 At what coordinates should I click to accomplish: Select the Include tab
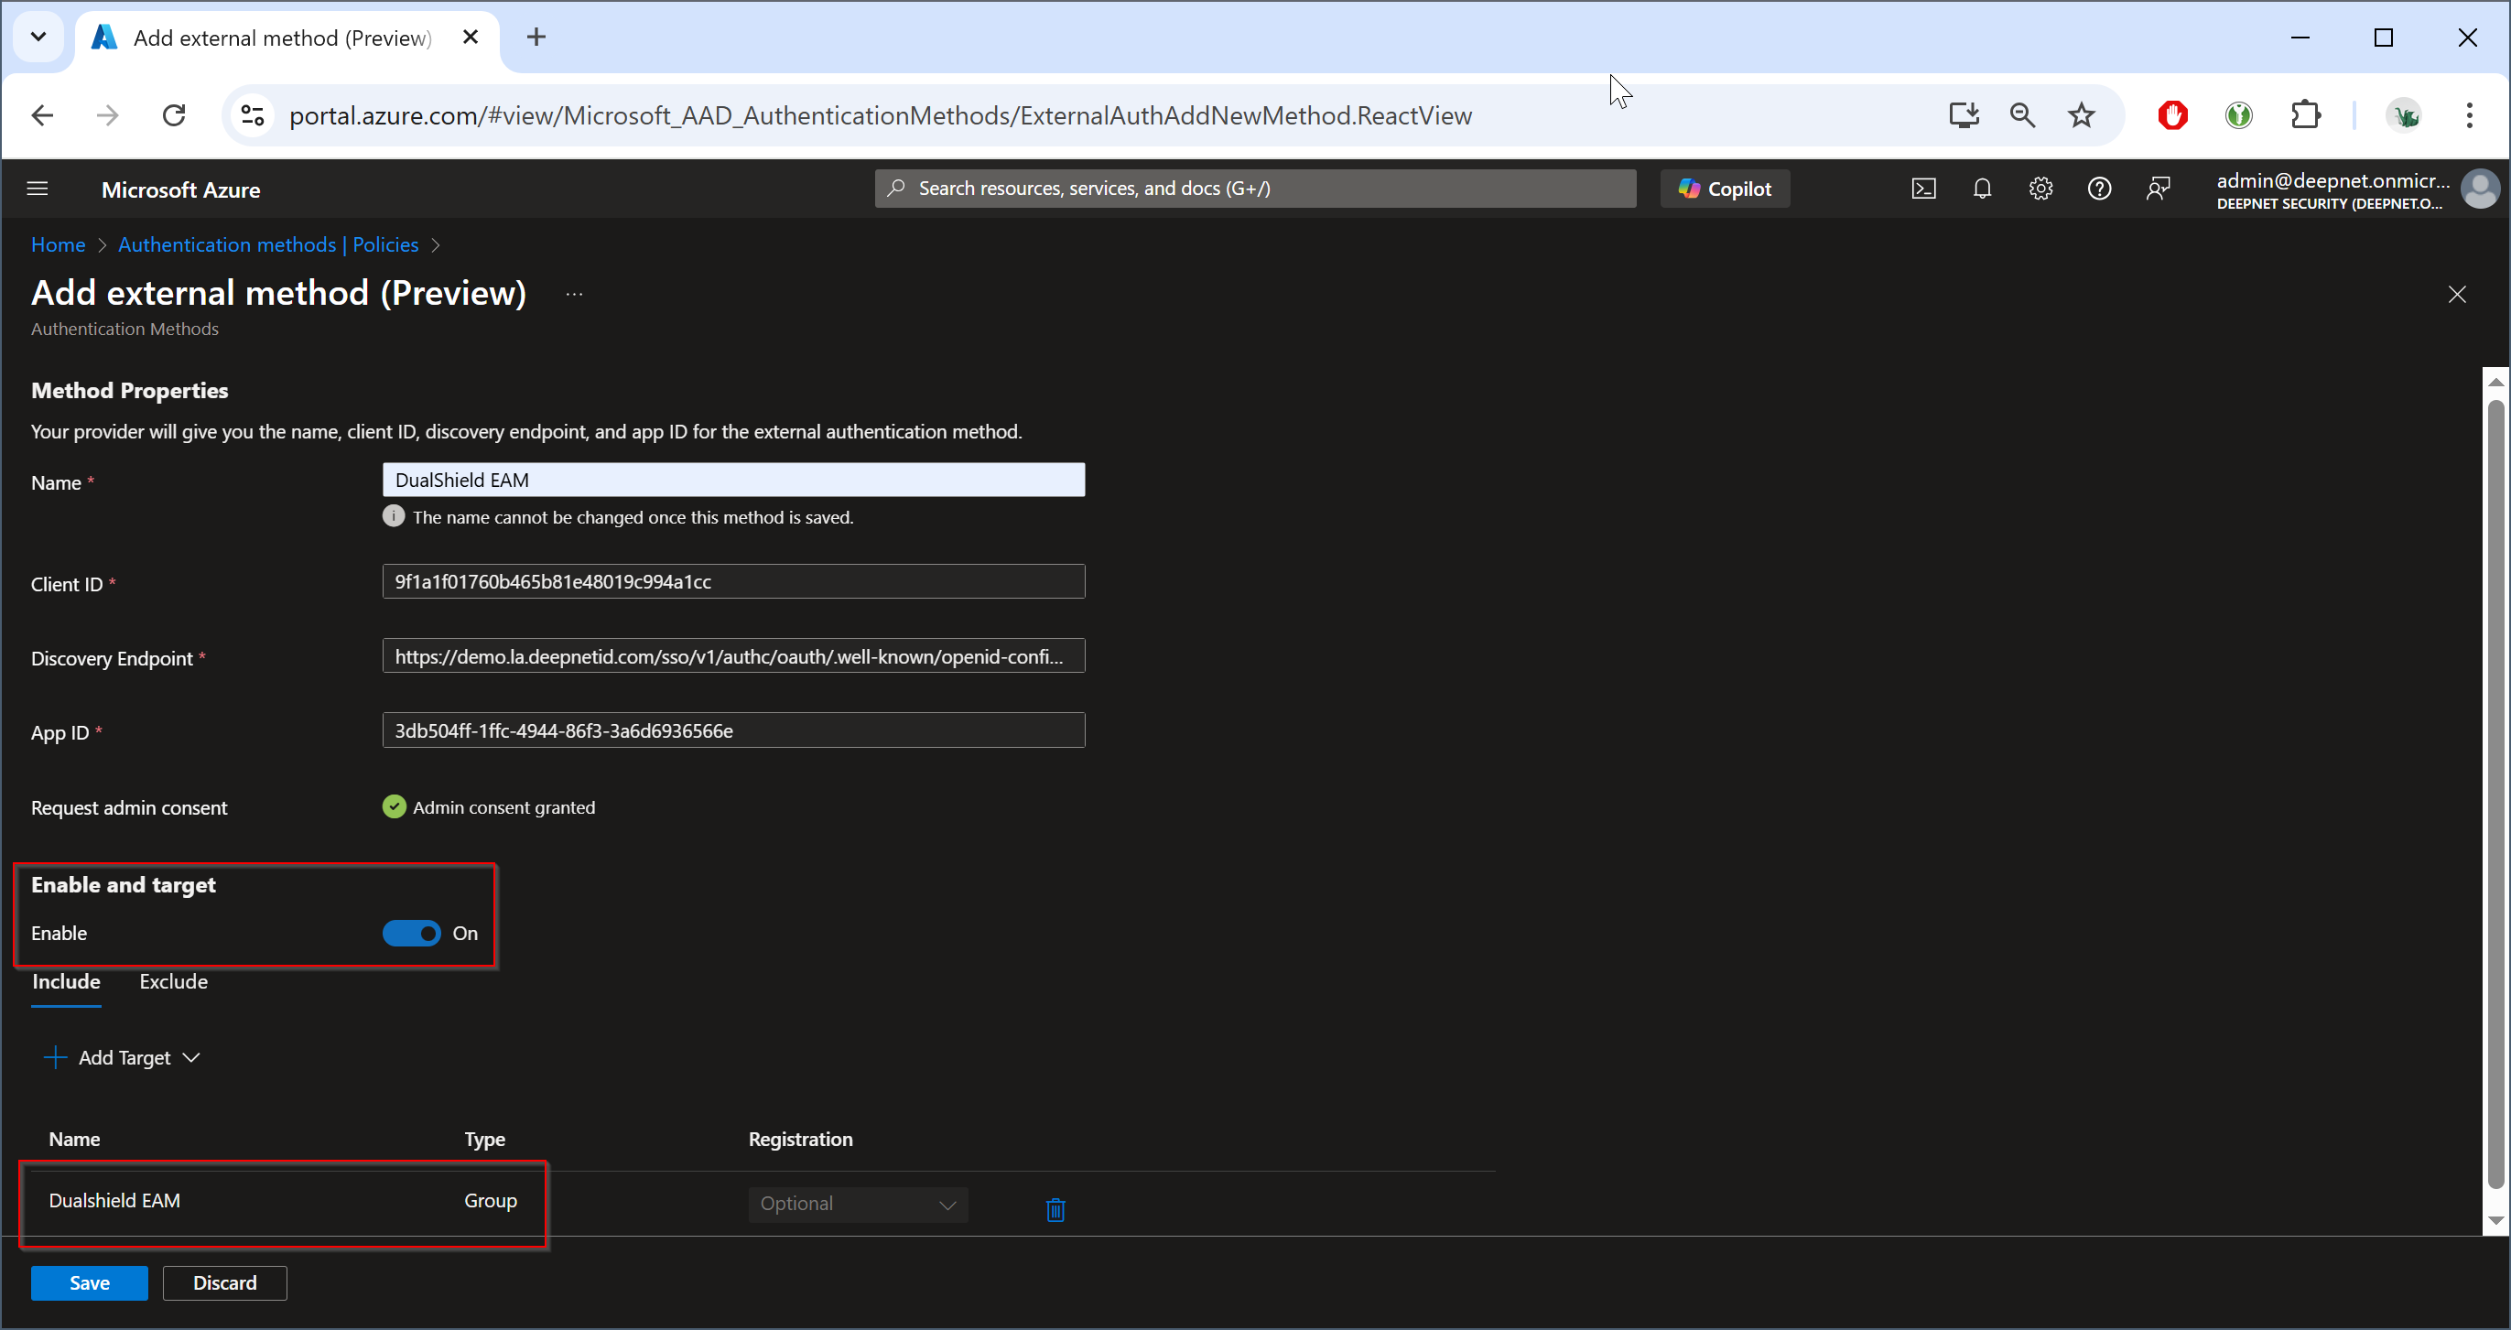tap(65, 982)
